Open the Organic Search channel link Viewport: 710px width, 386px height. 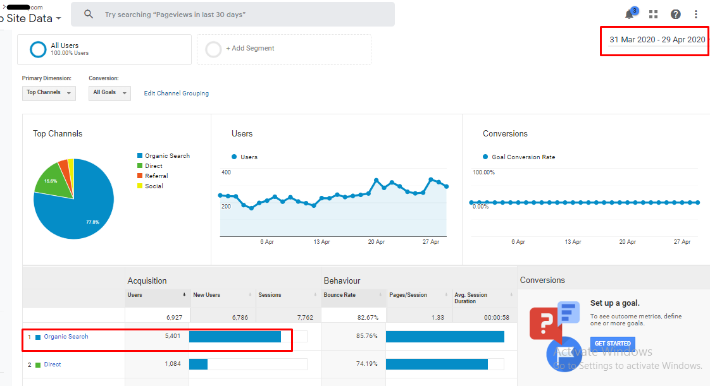(66, 337)
